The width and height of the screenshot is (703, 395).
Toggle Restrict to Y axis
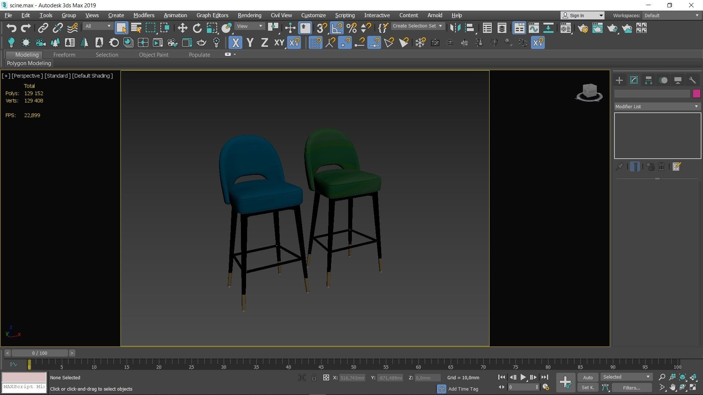click(250, 43)
